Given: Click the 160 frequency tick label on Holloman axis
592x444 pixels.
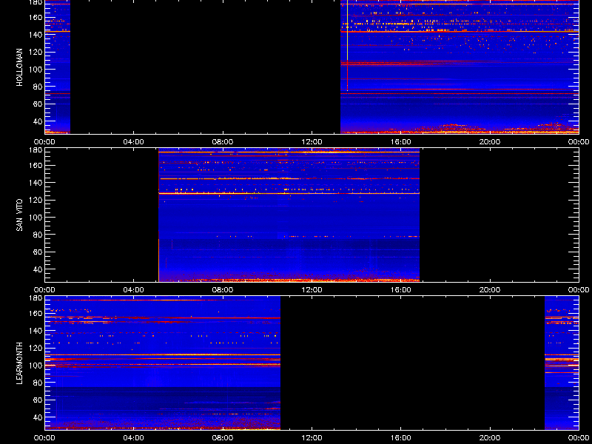Looking at the screenshot, I should pos(36,17).
